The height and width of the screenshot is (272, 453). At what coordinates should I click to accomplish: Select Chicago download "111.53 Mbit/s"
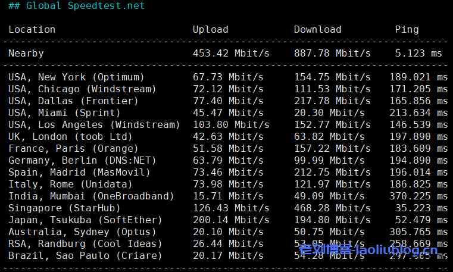tap(332, 89)
